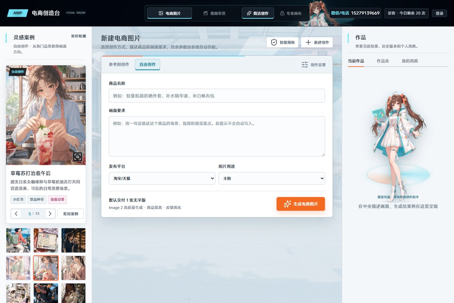Viewport: 454px width, 303px height.
Task: Click the 微信/电话 15279139669 contact badge
Action: point(355,13)
